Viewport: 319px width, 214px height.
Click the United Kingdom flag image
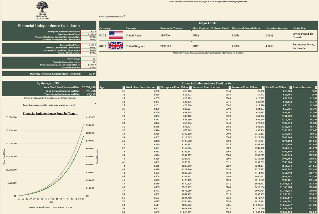116,46
